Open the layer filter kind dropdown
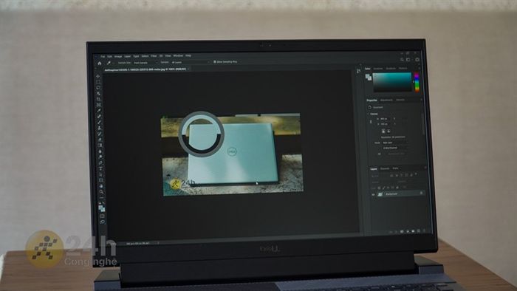The height and width of the screenshot is (291, 517). click(380, 176)
